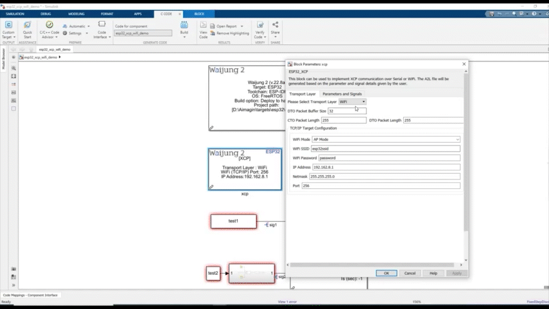
Task: Click the dialog horizontal scrollbar
Action: [x=372, y=265]
